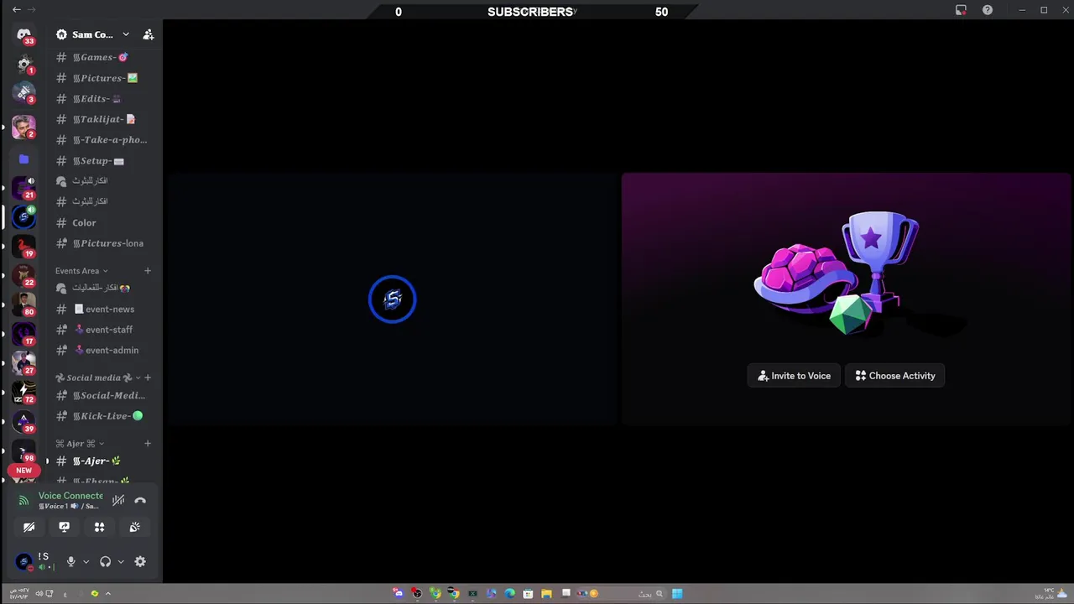1074x604 pixels.
Task: Select the user avatar tile in voice call
Action: pyautogui.click(x=392, y=299)
